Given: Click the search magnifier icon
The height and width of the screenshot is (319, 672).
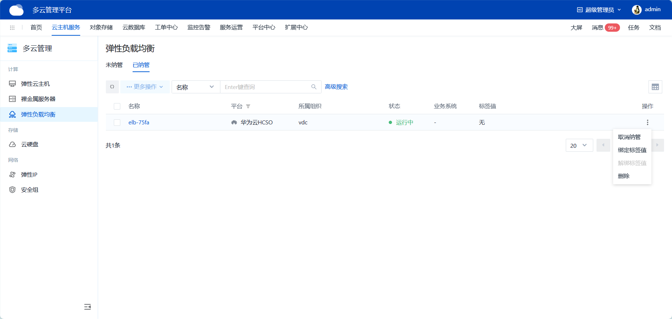Looking at the screenshot, I should (x=314, y=87).
